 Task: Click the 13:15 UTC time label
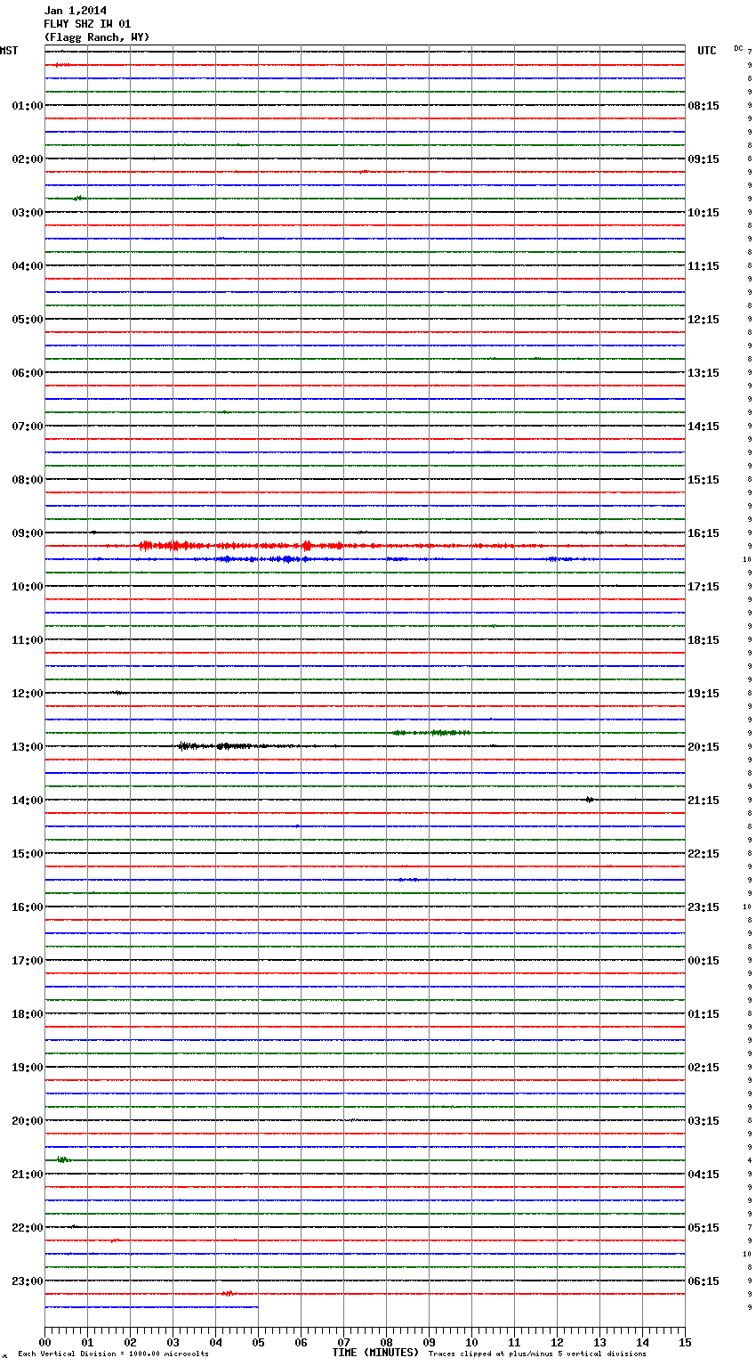(704, 373)
